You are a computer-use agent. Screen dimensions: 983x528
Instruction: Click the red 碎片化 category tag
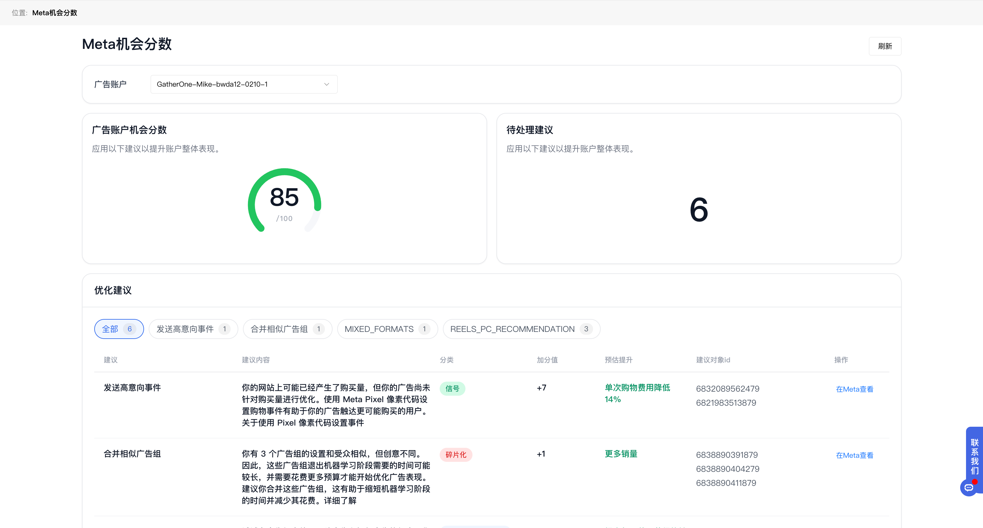[x=455, y=454]
